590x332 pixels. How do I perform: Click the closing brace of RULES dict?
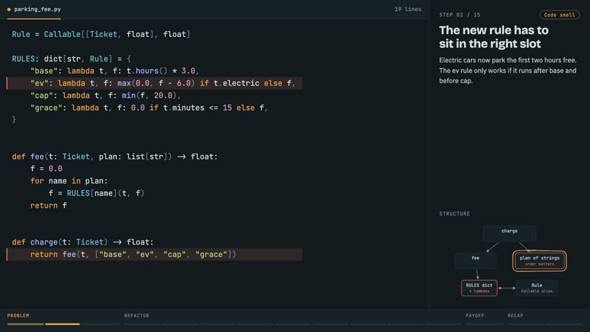pyautogui.click(x=14, y=120)
